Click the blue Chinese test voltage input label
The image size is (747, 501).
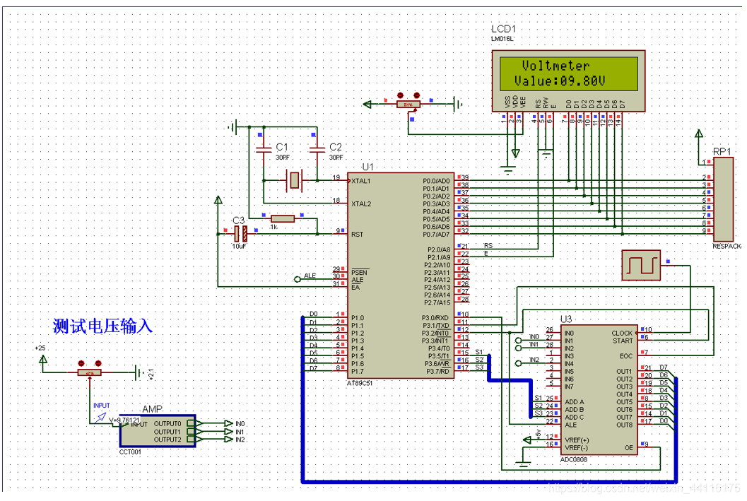[102, 326]
